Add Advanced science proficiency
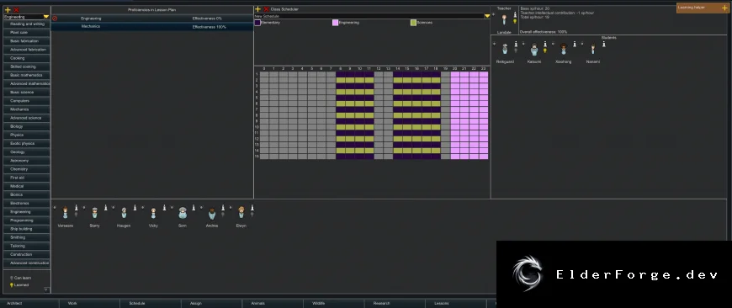This screenshot has height=308, width=732. tap(27, 118)
